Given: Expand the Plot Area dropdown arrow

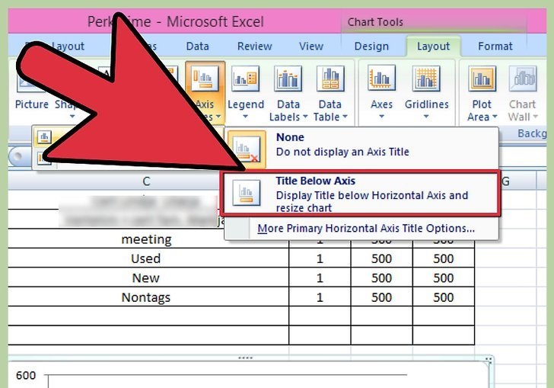Looking at the screenshot, I should (x=495, y=117).
